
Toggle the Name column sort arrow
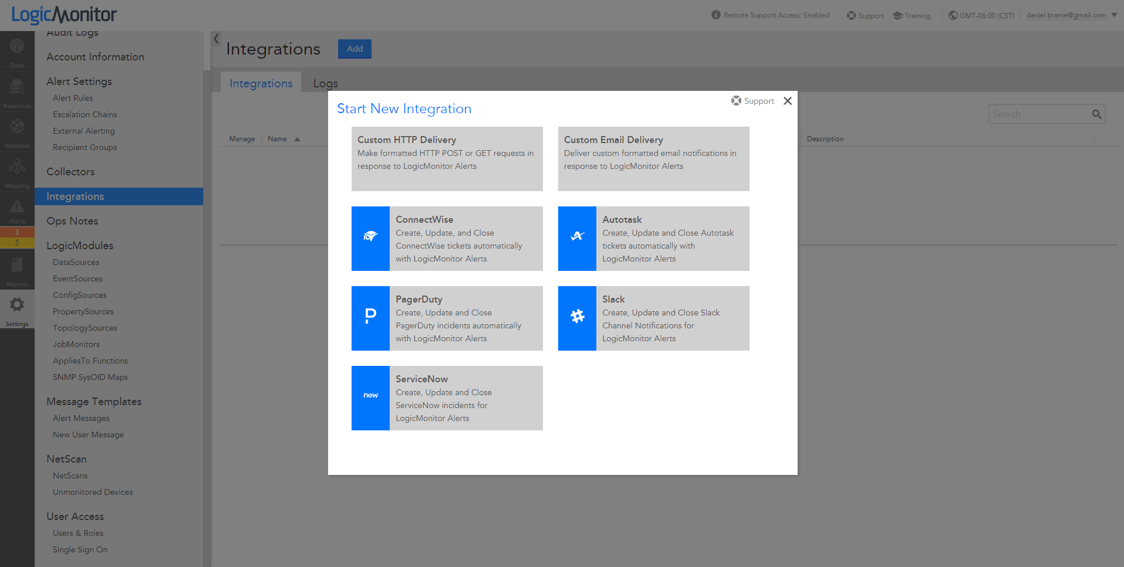tap(297, 138)
